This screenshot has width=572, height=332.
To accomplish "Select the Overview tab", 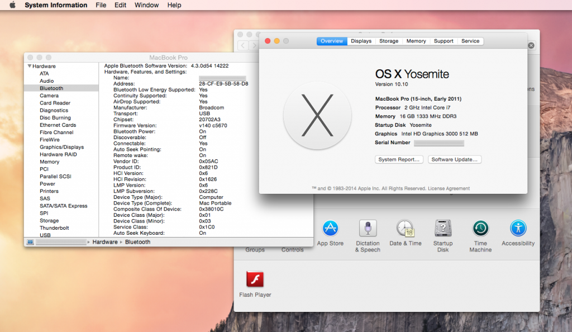I will (x=332, y=41).
